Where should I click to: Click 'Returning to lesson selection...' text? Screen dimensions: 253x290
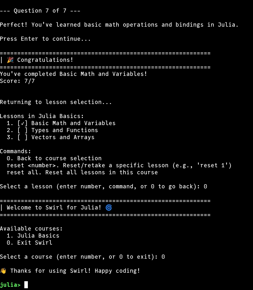(56, 102)
